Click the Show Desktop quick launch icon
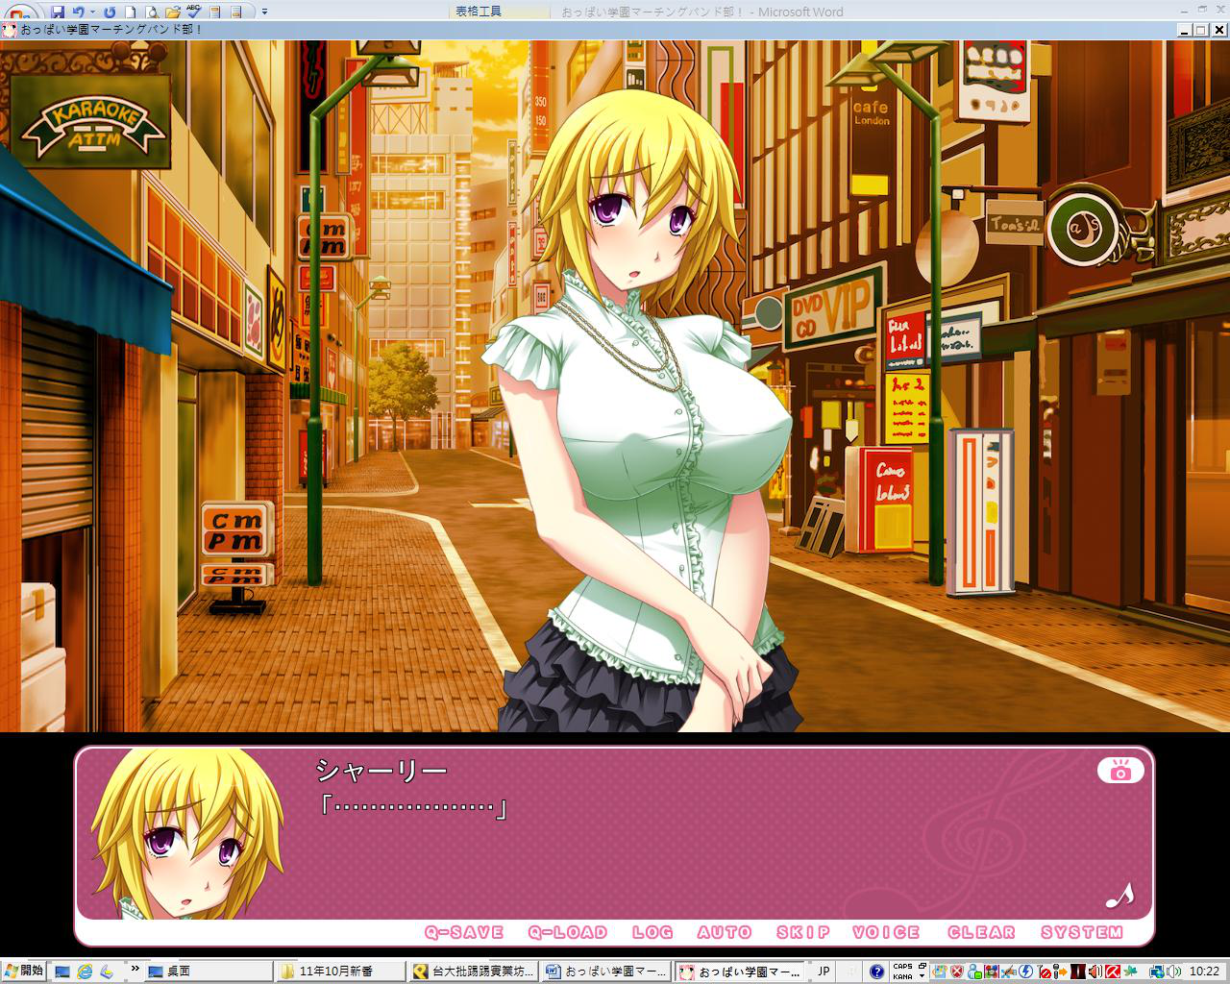 click(x=62, y=972)
